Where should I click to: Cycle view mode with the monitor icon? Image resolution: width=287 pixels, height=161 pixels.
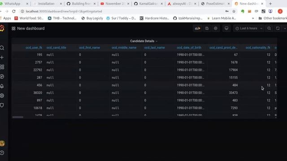tap(226, 29)
